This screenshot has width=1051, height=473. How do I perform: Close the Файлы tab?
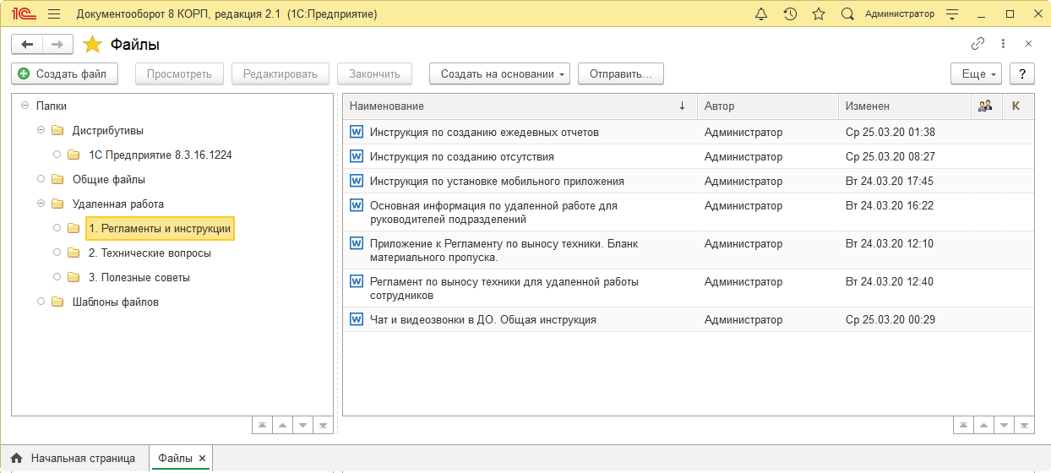click(x=203, y=458)
